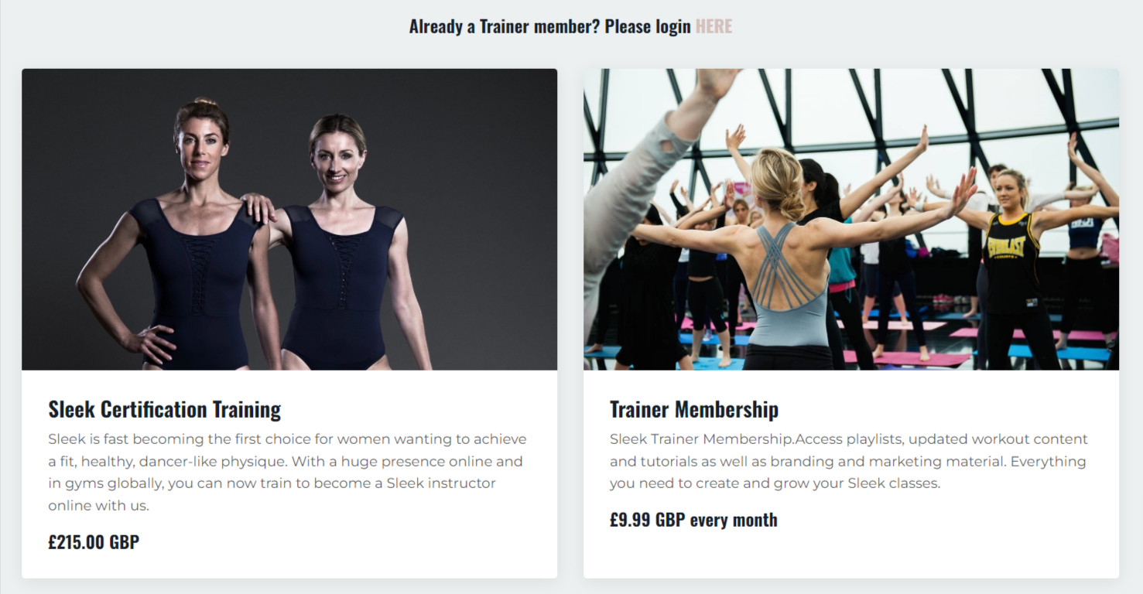This screenshot has height=594, width=1143.
Task: Select the two-instructor studio portrait image
Action: coord(289,220)
